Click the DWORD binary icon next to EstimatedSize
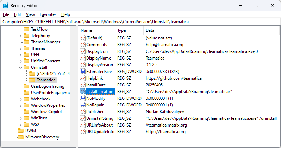Viewport: 281px width, 148px height. (83, 71)
